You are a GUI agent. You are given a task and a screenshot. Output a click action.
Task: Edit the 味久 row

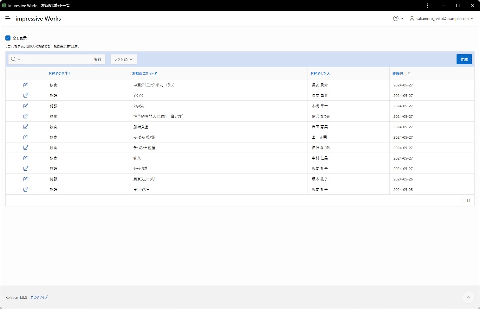pos(26,158)
